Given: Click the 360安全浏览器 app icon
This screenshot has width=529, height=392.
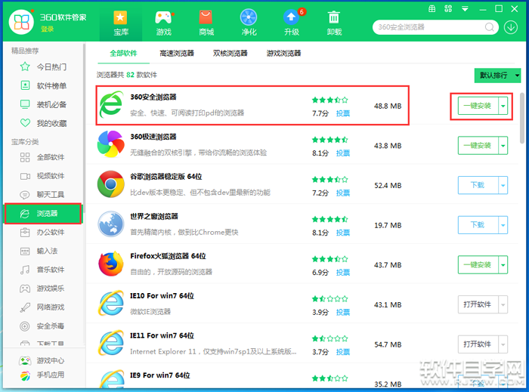Looking at the screenshot, I should point(111,104).
